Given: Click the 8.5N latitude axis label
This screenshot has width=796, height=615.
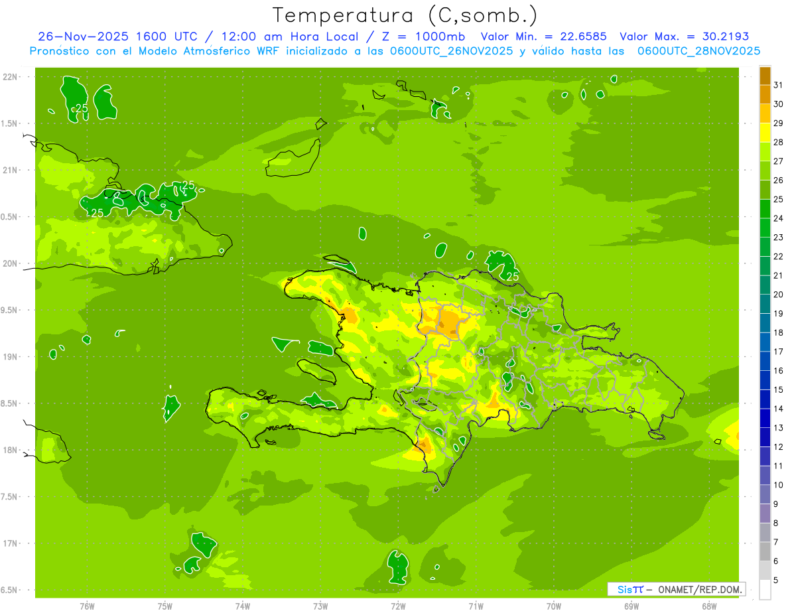Looking at the screenshot, I should (x=10, y=403).
